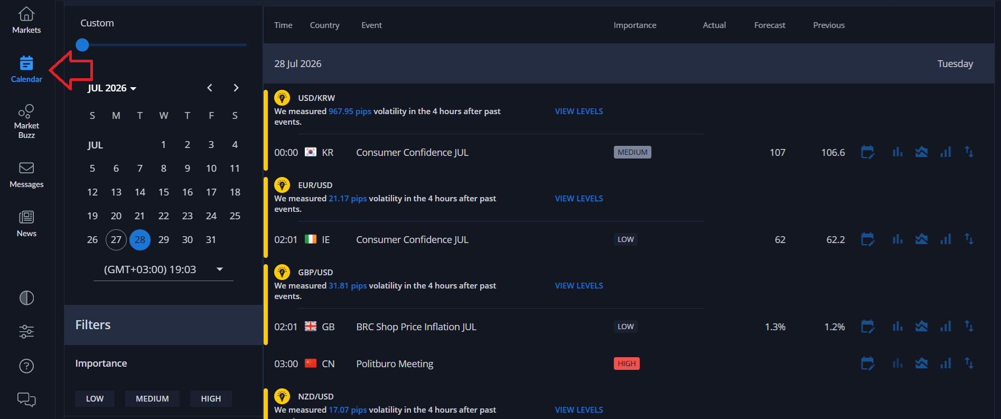Open rising bars icon for BRC Shop Price Inflation
Image resolution: width=1001 pixels, height=419 pixels.
pos(946,327)
